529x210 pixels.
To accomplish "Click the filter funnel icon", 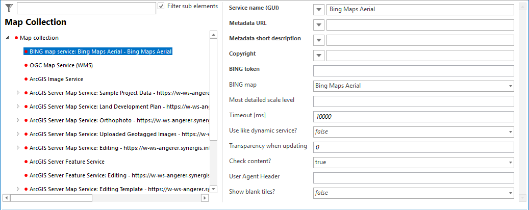I will pyautogui.click(x=9, y=8).
